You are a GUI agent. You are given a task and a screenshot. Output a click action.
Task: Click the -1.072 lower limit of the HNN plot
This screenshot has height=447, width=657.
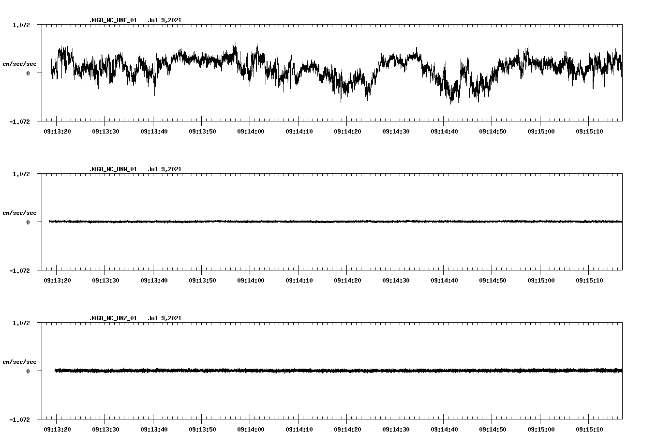coord(19,271)
